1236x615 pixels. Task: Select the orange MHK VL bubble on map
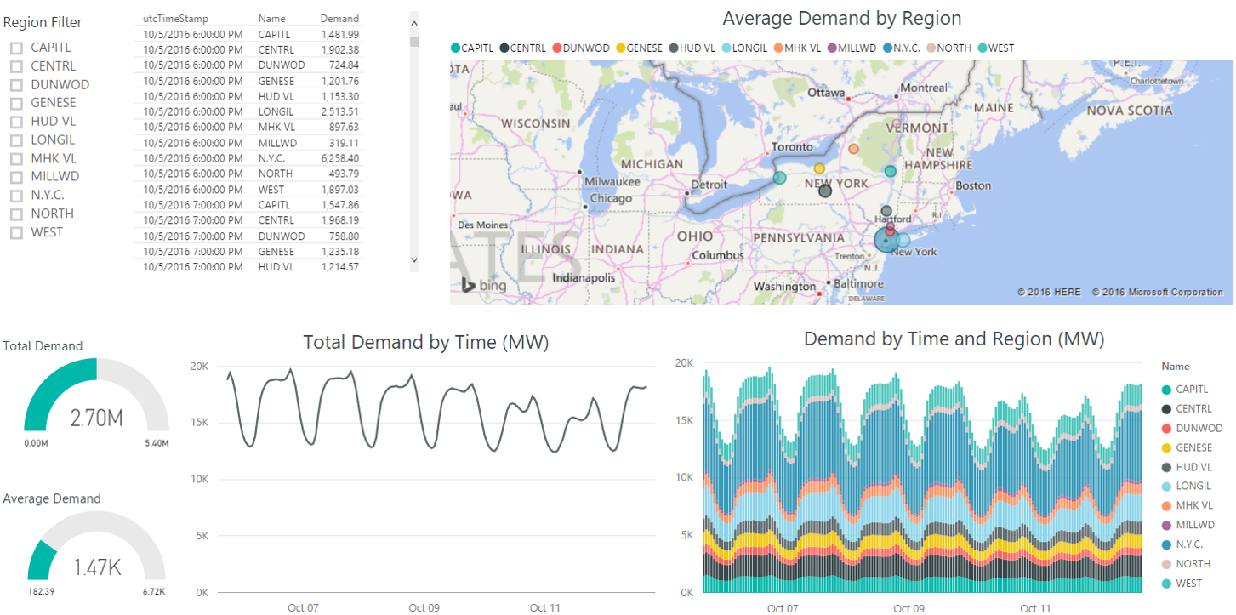(x=854, y=149)
